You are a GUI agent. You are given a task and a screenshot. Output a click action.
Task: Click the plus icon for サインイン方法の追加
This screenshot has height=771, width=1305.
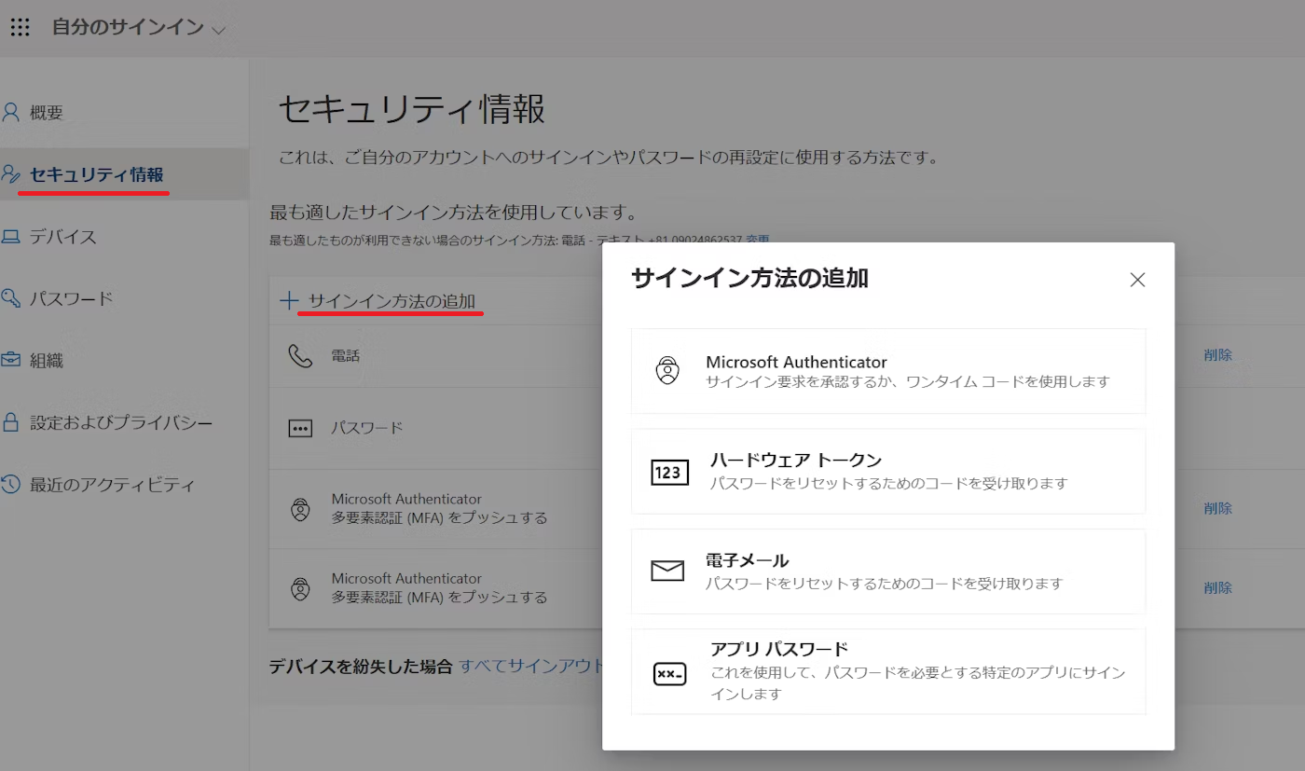pos(289,301)
